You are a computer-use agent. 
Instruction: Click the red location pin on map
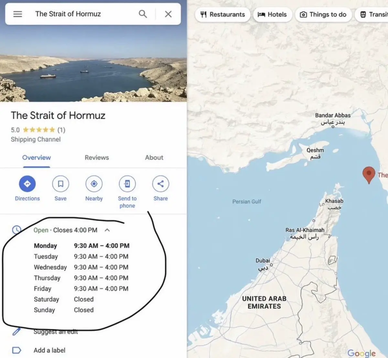[x=369, y=175]
